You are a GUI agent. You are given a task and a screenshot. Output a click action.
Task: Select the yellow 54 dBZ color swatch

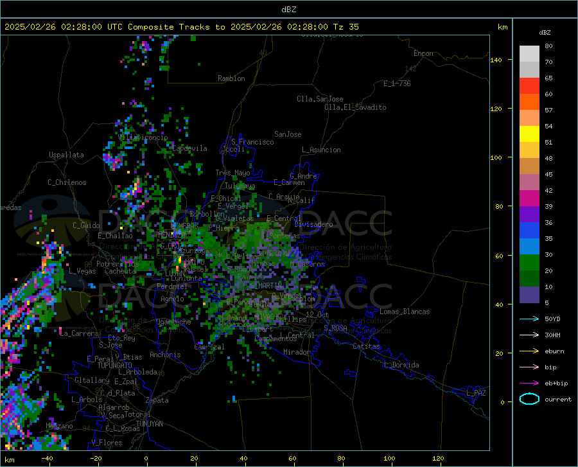[529, 134]
